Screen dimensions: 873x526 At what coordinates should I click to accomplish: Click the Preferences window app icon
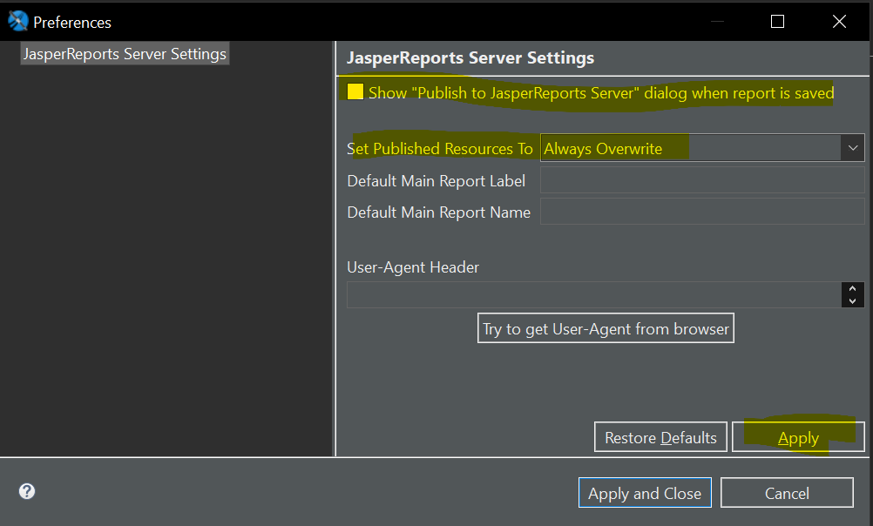(x=17, y=21)
